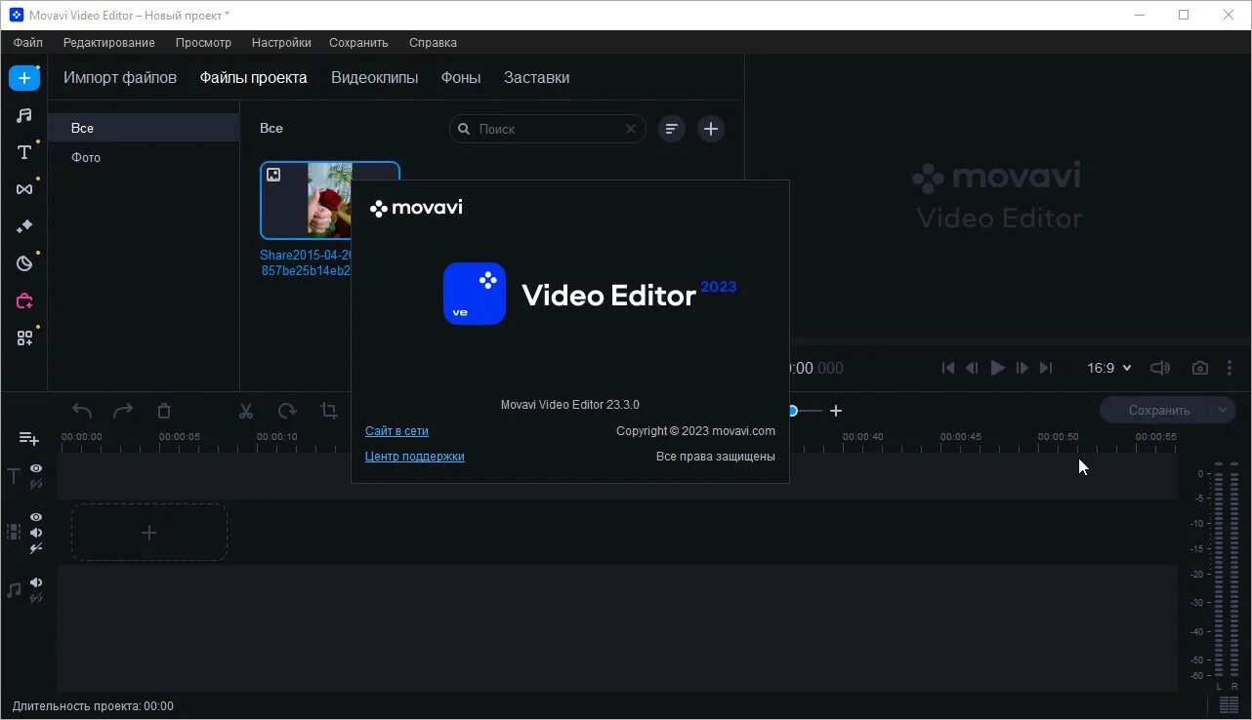Image resolution: width=1252 pixels, height=720 pixels.
Task: Switch to the Импорт файлов tab
Action: point(120,78)
